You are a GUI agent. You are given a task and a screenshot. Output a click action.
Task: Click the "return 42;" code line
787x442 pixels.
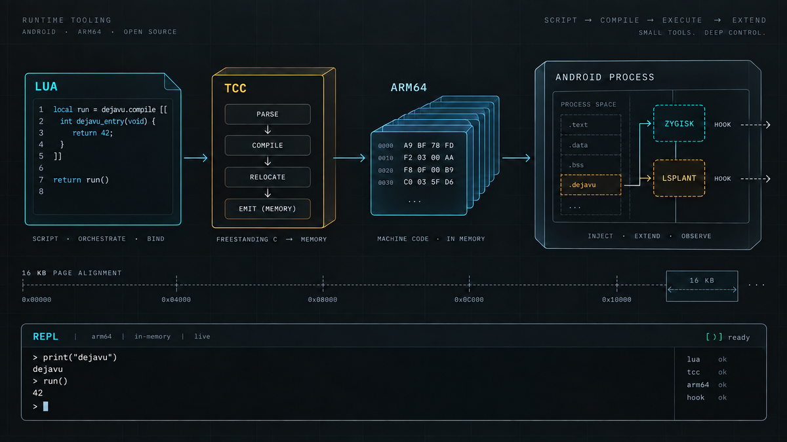click(x=92, y=133)
